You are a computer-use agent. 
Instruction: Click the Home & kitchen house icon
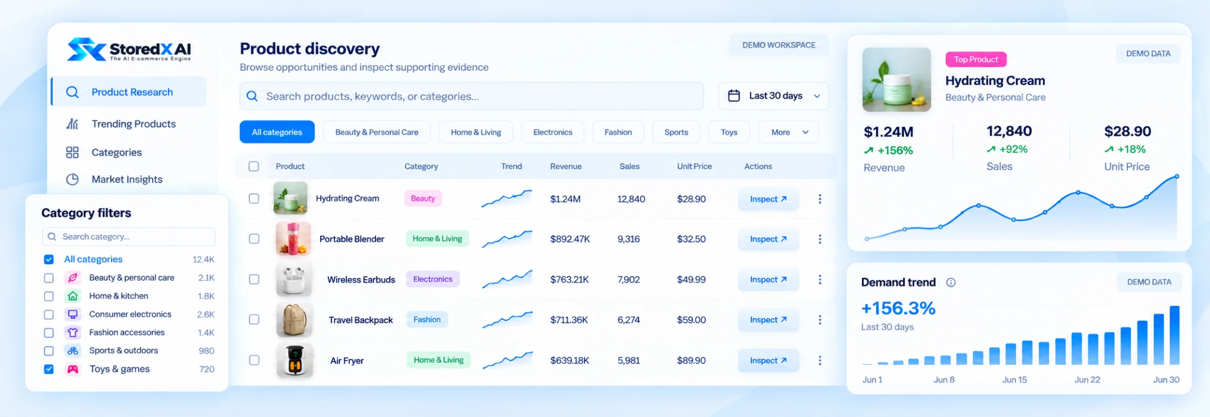(x=73, y=296)
